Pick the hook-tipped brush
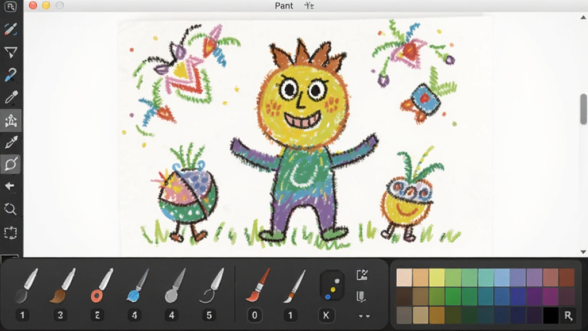The height and width of the screenshot is (331, 588). click(x=212, y=286)
